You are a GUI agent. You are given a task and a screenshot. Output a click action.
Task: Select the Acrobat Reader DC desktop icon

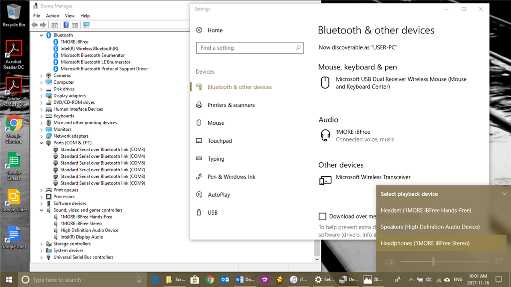13,54
